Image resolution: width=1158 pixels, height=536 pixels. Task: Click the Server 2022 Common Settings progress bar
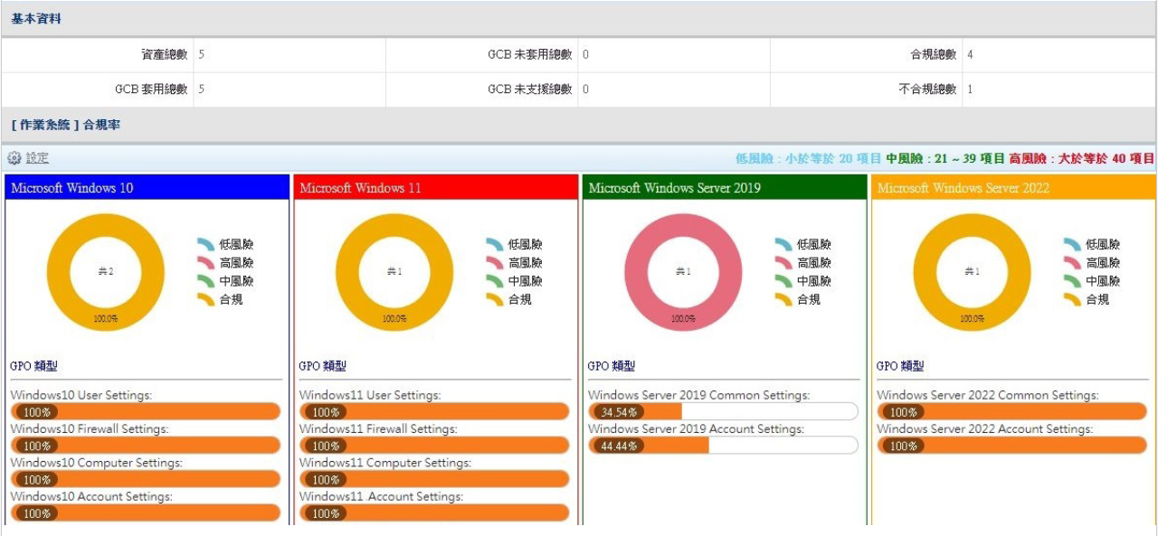click(1011, 412)
